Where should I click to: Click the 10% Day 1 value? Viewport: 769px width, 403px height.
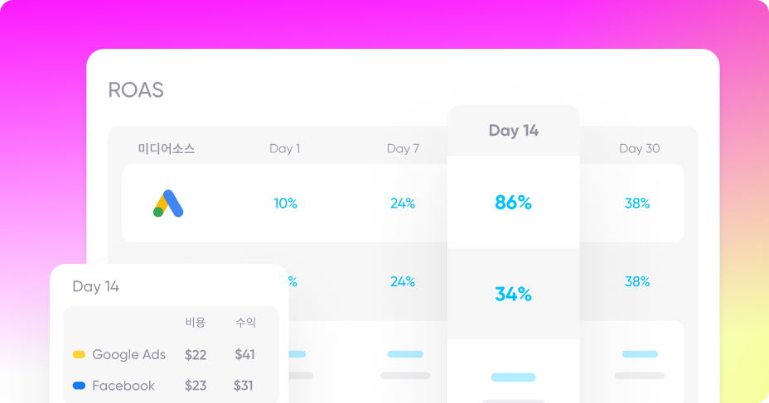click(285, 204)
